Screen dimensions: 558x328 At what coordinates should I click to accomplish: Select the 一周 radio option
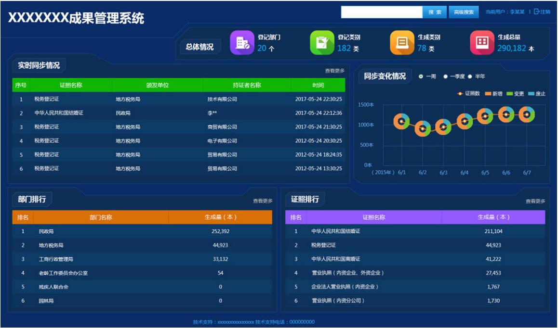421,76
